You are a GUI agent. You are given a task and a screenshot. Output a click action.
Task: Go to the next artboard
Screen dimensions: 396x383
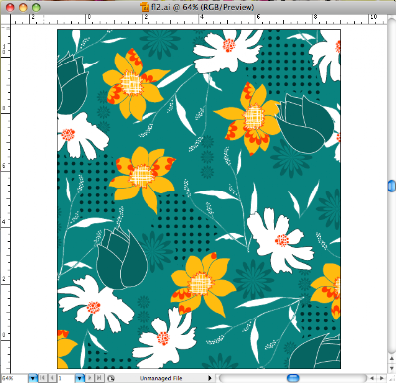pos(90,378)
